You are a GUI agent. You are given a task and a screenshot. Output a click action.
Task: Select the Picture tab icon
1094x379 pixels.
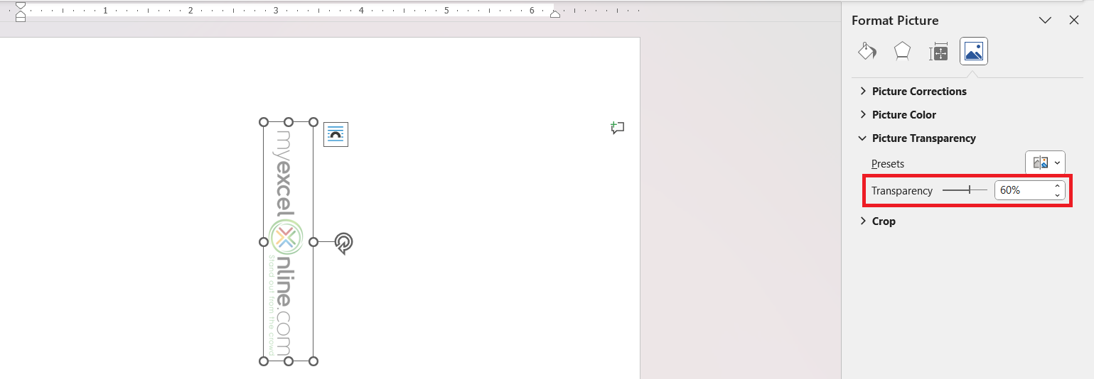[x=974, y=51]
